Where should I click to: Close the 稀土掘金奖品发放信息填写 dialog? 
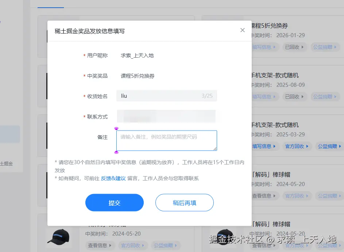pos(242,30)
